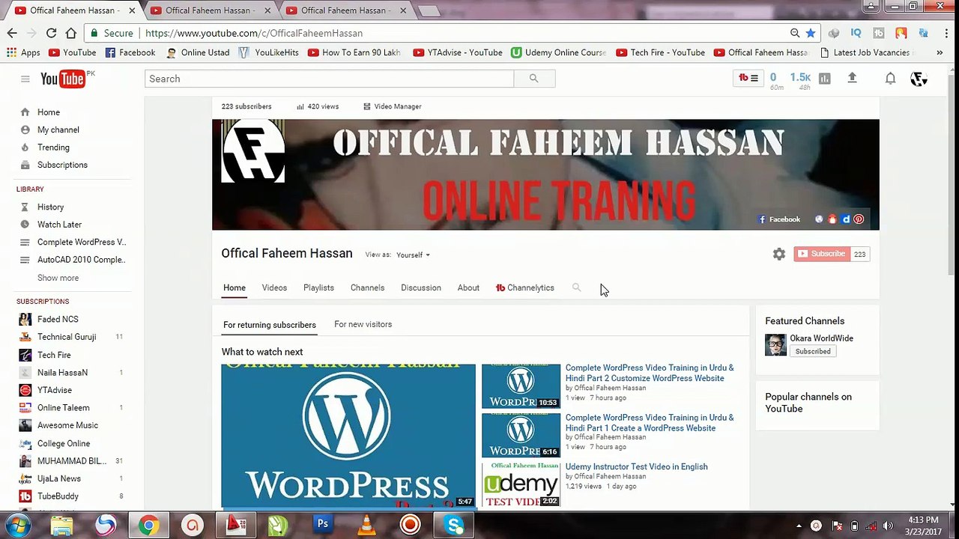Open the TubeBuddy subscription in the sidebar
Image resolution: width=959 pixels, height=539 pixels.
[x=58, y=496]
